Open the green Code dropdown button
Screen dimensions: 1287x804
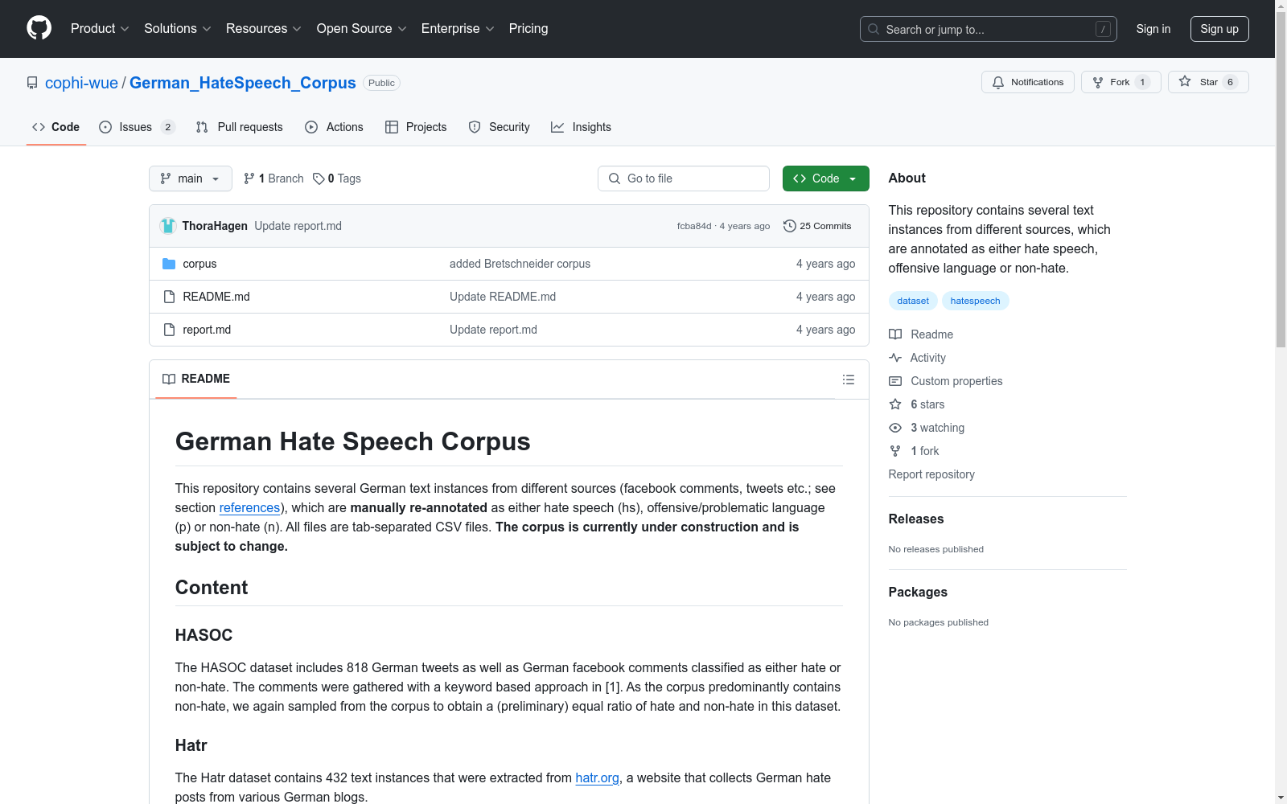pyautogui.click(x=826, y=178)
